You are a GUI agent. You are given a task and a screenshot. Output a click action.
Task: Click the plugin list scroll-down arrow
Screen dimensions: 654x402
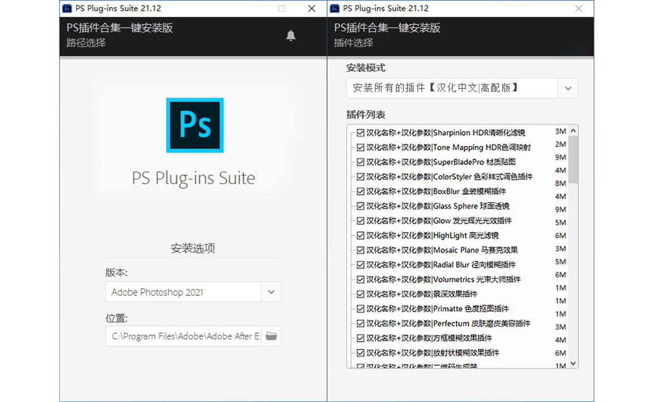click(573, 363)
